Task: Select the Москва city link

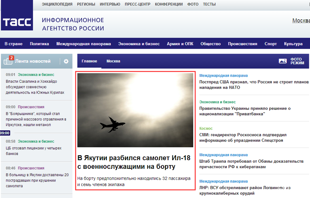Action: [301, 21]
